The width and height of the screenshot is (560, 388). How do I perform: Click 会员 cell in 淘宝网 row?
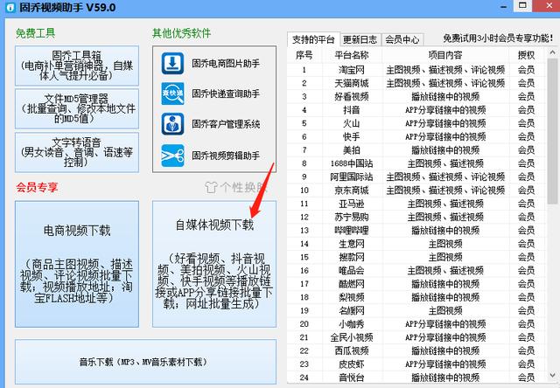[527, 70]
